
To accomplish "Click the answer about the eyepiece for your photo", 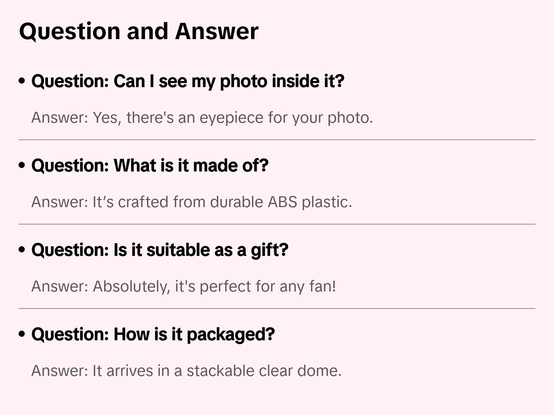I will [x=202, y=118].
